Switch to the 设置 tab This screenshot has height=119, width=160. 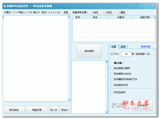[x=114, y=47]
